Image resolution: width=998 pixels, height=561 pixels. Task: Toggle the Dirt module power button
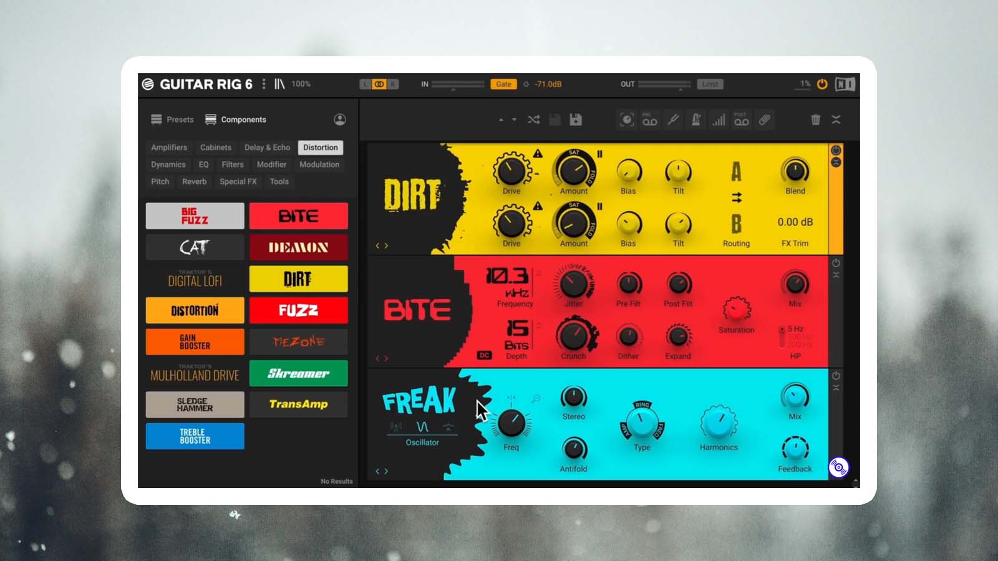(836, 150)
